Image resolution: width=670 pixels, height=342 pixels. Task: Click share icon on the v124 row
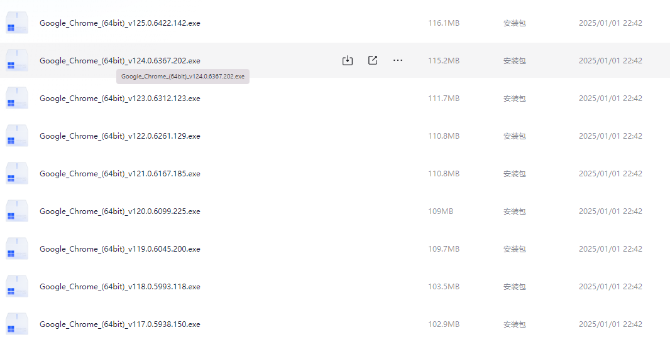pyautogui.click(x=373, y=60)
